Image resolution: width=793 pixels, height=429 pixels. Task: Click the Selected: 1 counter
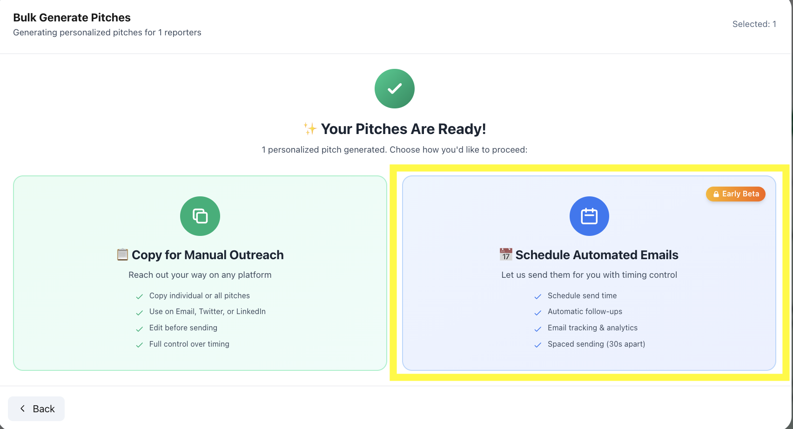click(x=754, y=24)
